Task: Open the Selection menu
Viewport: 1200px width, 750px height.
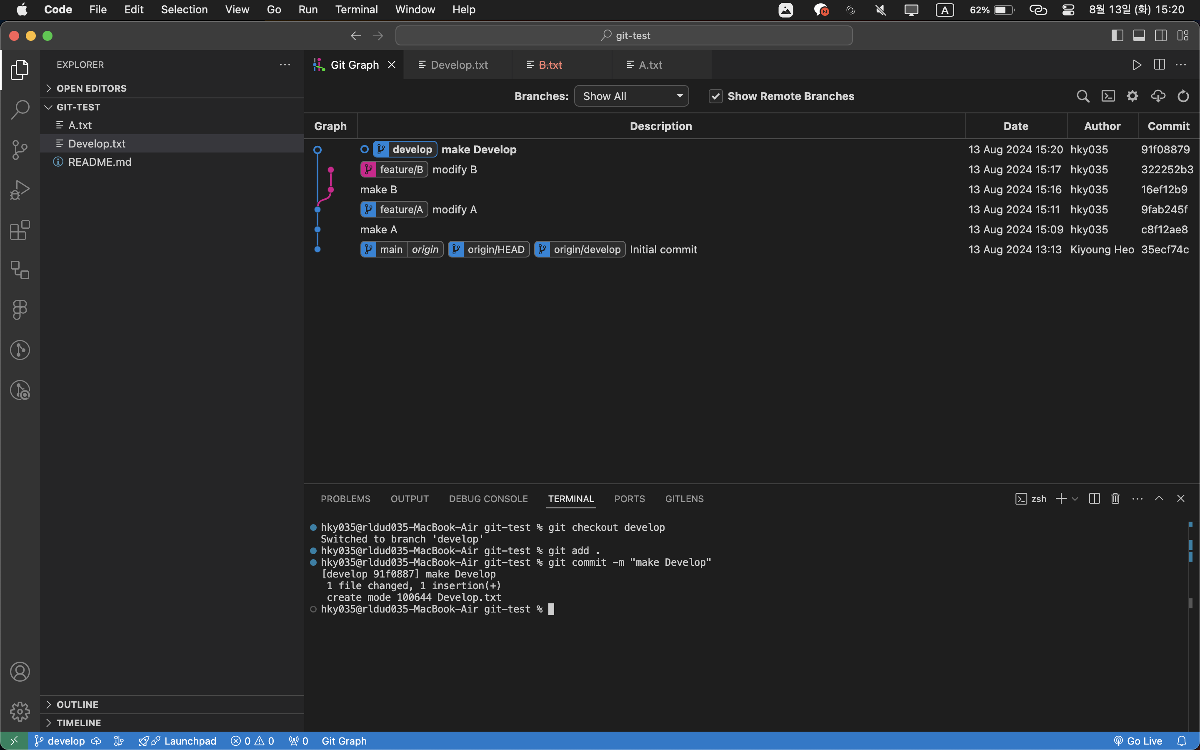Action: (x=184, y=10)
